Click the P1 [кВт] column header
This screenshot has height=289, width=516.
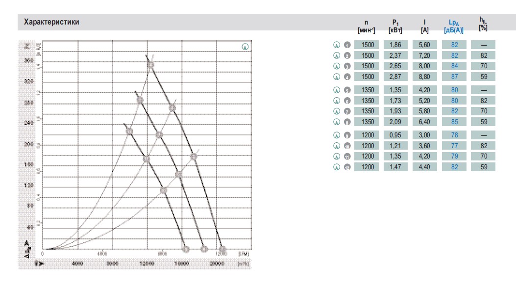(395, 26)
